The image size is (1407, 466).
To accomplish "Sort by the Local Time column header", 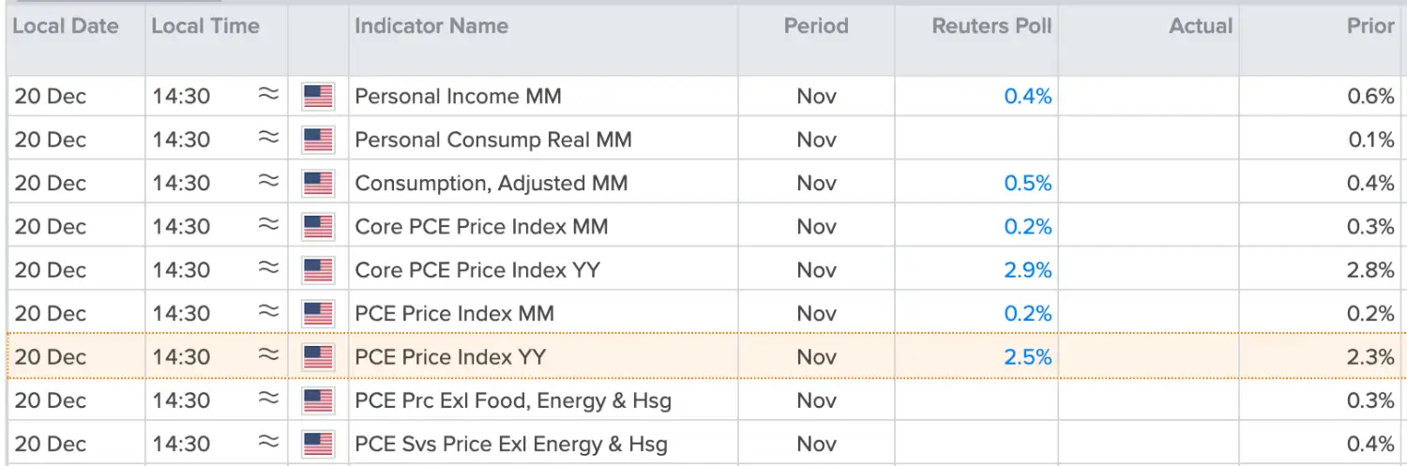I will pyautogui.click(x=205, y=26).
